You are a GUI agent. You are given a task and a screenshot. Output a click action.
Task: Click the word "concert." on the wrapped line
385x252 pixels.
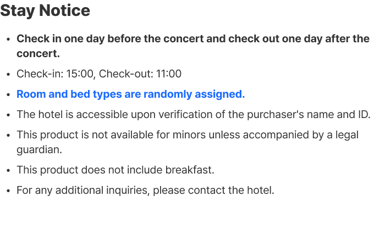coord(38,54)
